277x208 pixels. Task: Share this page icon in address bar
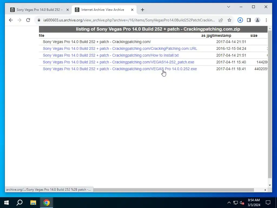coord(221,20)
